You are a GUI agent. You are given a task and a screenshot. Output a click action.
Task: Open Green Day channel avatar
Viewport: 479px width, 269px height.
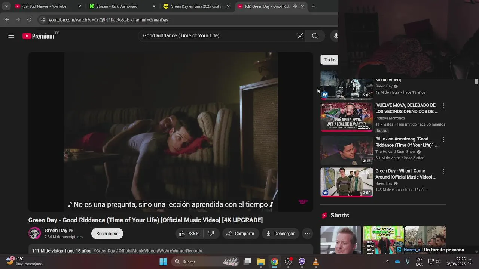[x=35, y=233]
